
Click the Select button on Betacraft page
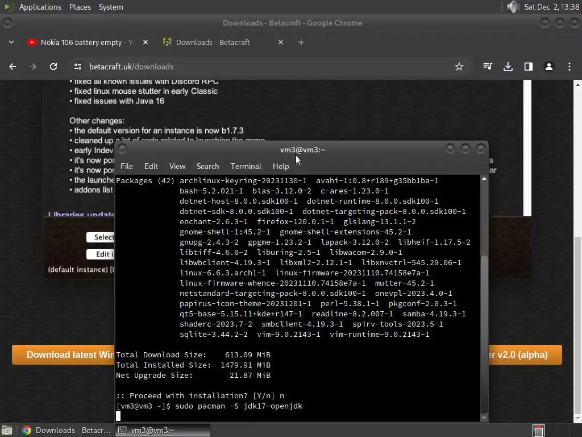pos(101,237)
